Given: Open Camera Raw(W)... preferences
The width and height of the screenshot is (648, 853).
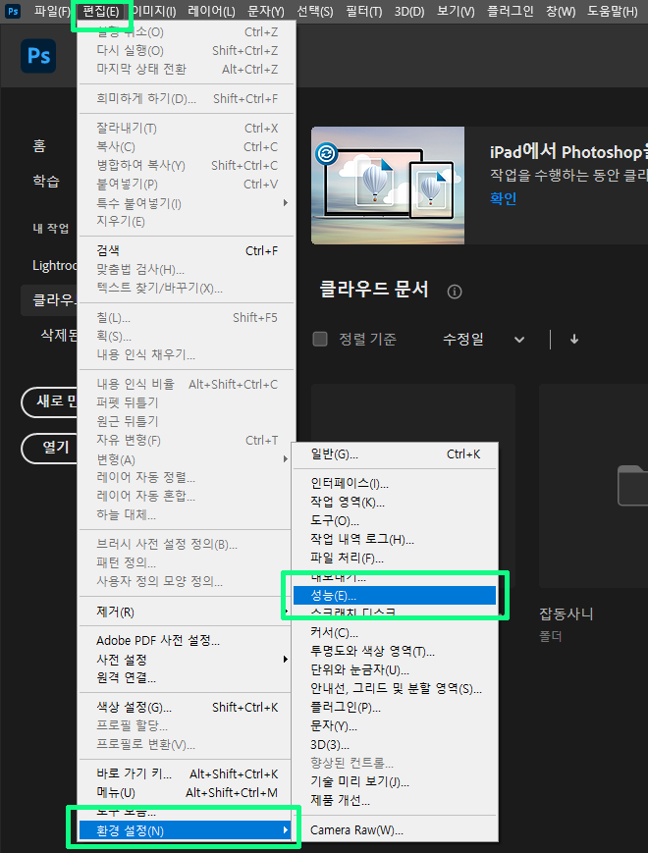Looking at the screenshot, I should pyautogui.click(x=395, y=830).
